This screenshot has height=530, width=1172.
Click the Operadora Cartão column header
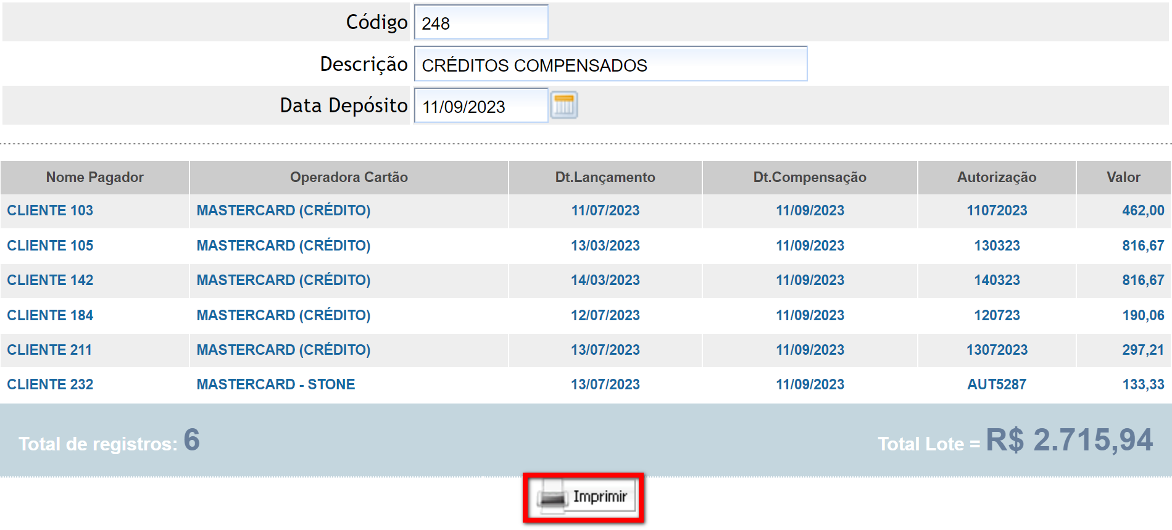click(349, 178)
